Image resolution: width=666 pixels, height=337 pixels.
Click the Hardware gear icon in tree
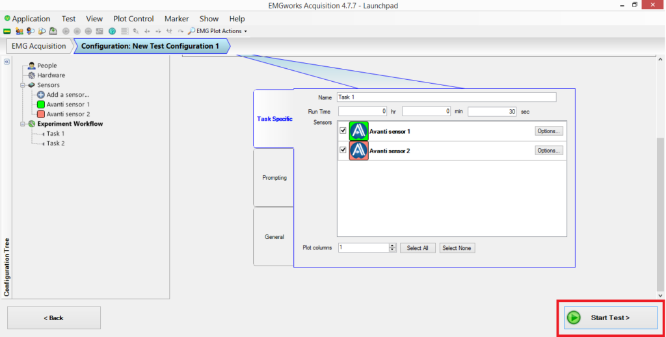[31, 75]
